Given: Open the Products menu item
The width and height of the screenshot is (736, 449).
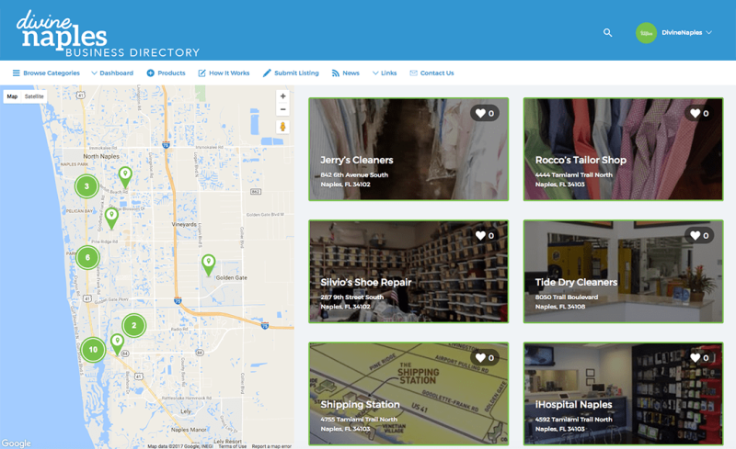Looking at the screenshot, I should pyautogui.click(x=167, y=73).
